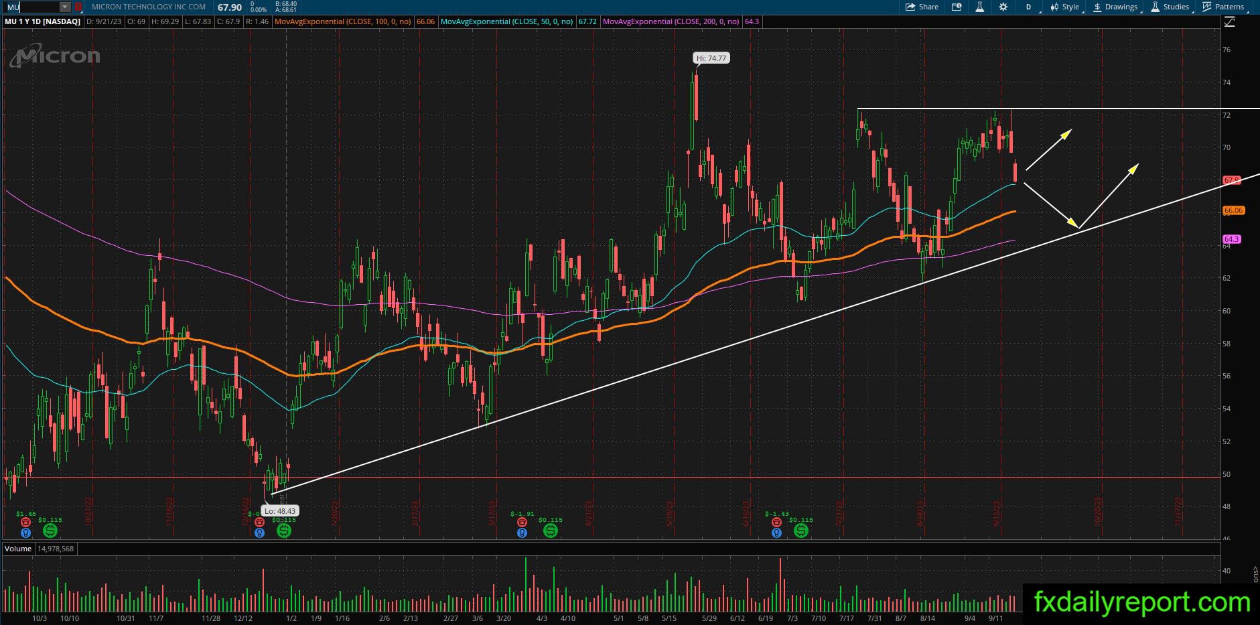The height and width of the screenshot is (625, 1260).
Task: Click the orange 66.06 price axis label
Action: point(1233,210)
